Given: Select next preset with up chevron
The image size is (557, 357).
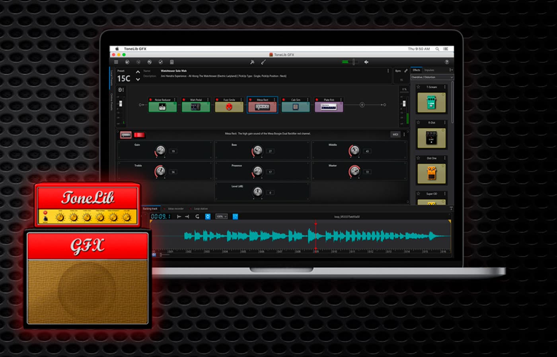Looking at the screenshot, I should 138,72.
